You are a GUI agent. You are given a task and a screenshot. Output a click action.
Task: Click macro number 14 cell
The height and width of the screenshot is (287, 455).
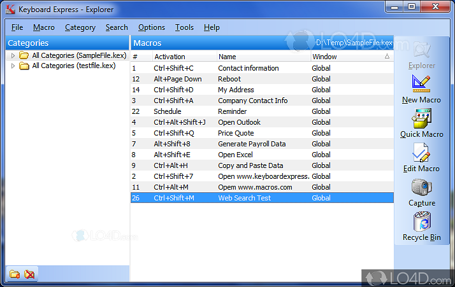pos(136,90)
